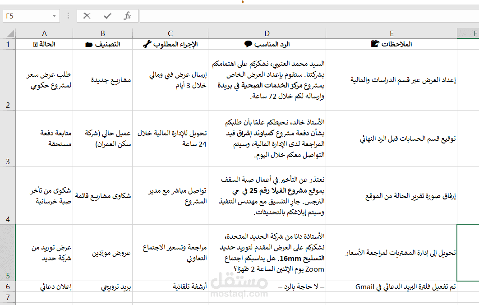Viewport: 479px width, 305px height.
Task: Select column D header
Action: [267, 33]
